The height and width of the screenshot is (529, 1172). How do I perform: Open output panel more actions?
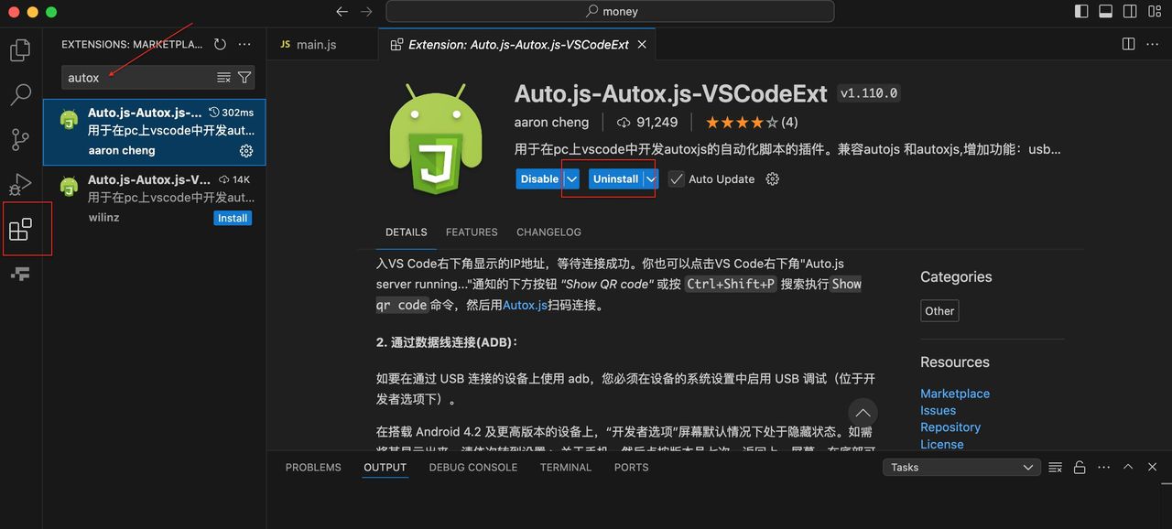click(x=1103, y=467)
